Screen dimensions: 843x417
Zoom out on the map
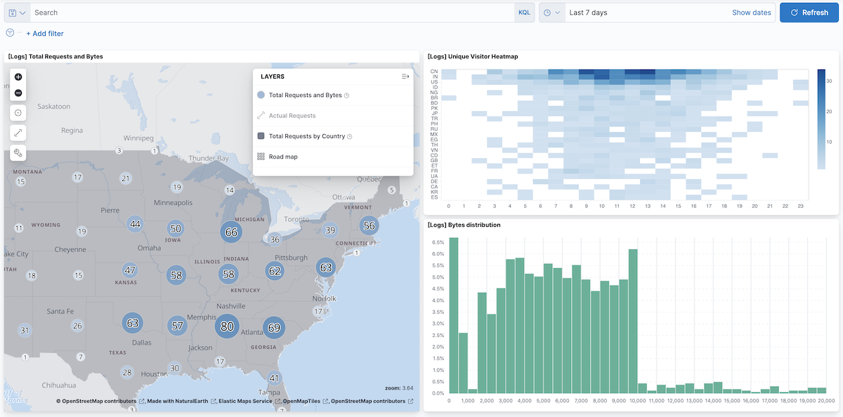18,92
